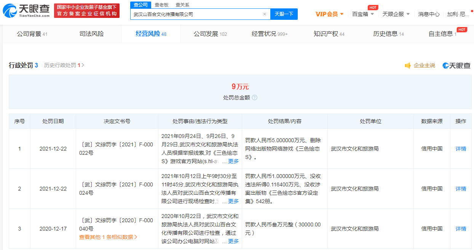Select the 查公司 search tab
Image resolution: width=474 pixels, height=250 pixels.
click(141, 5)
